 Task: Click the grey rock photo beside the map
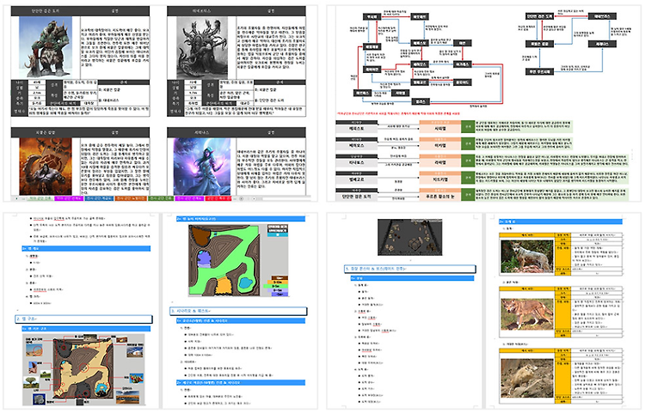tap(40, 399)
